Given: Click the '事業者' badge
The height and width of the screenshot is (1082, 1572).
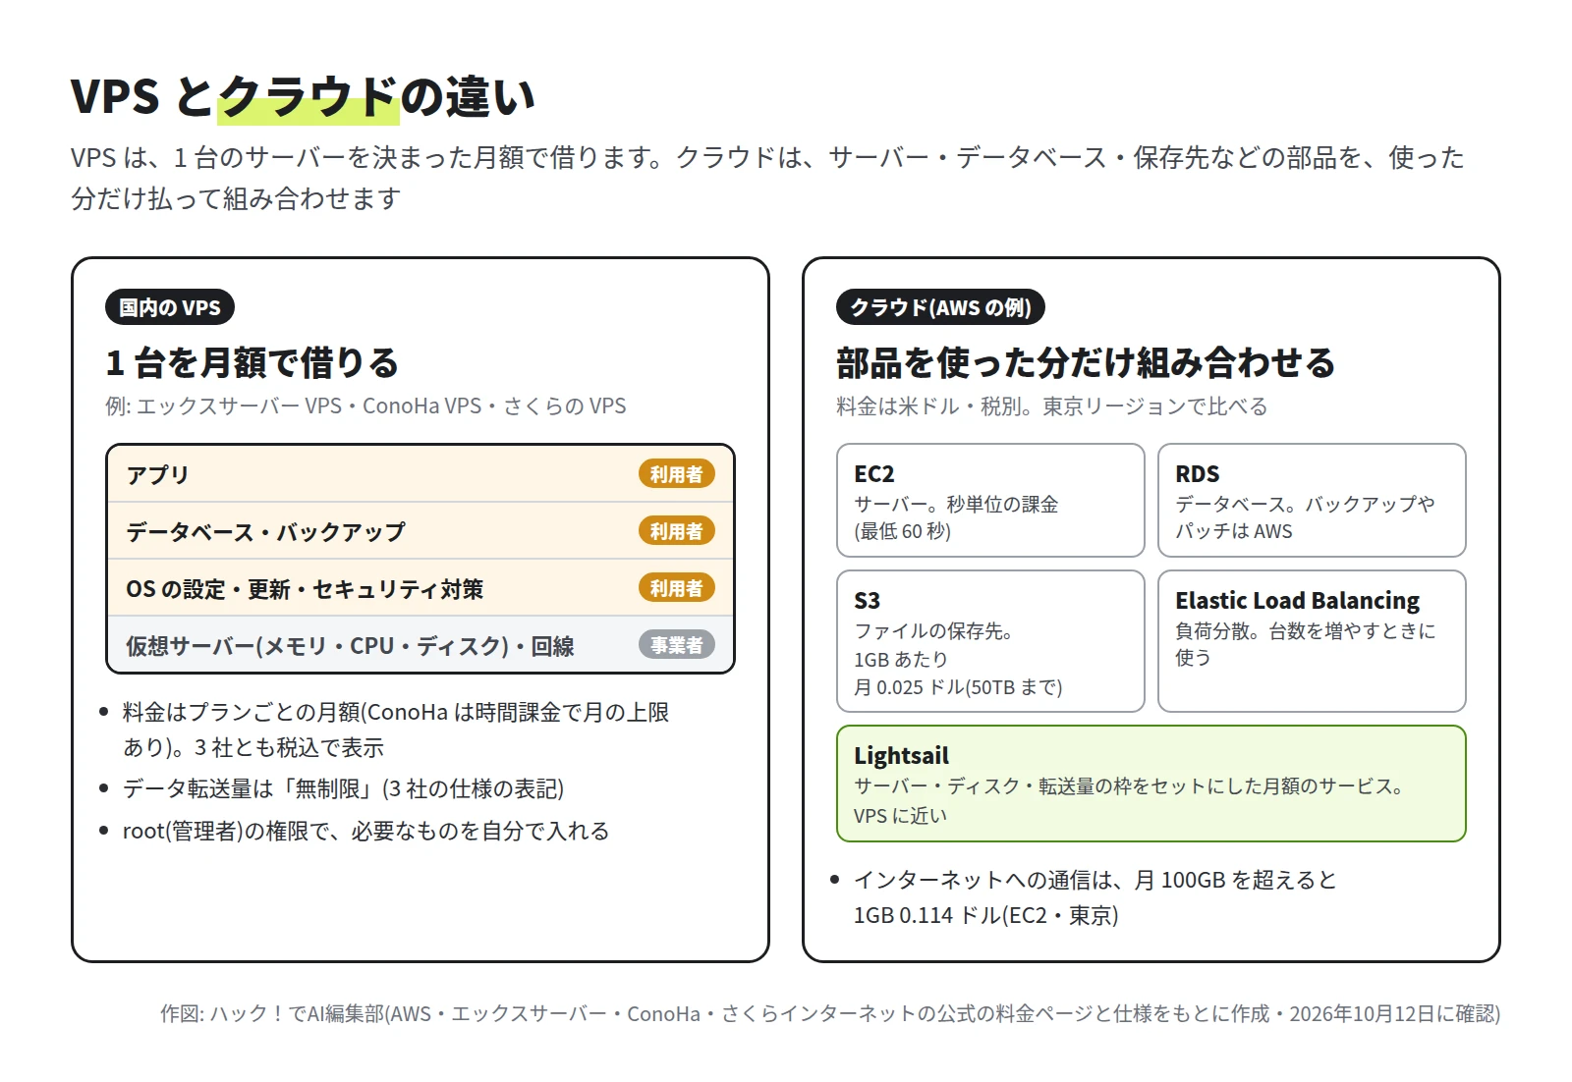Looking at the screenshot, I should click(x=676, y=645).
